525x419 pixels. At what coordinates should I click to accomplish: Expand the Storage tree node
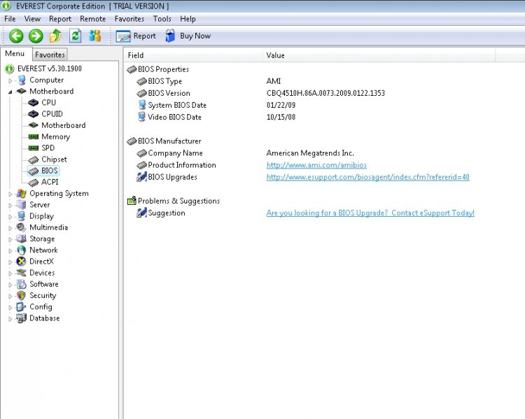(x=10, y=240)
